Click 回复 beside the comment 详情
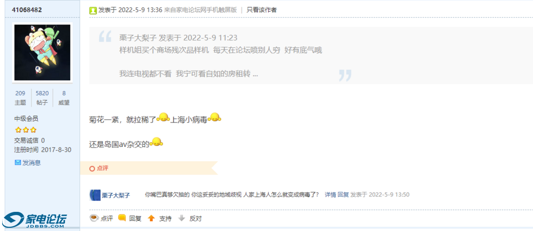The height and width of the screenshot is (231, 533). point(343,195)
